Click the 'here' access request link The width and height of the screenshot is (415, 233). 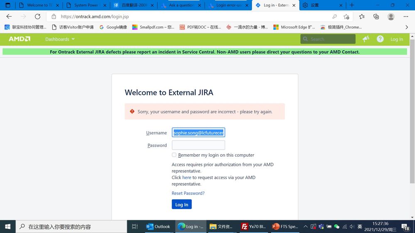pyautogui.click(x=187, y=177)
